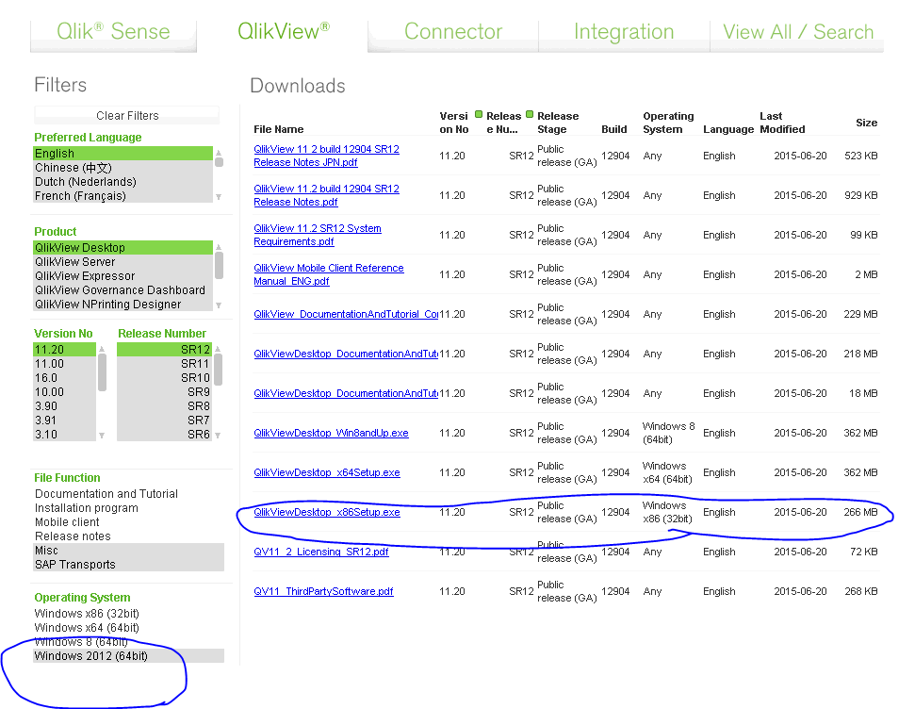Pick release number SR9
The height and width of the screenshot is (709, 915).
click(165, 392)
